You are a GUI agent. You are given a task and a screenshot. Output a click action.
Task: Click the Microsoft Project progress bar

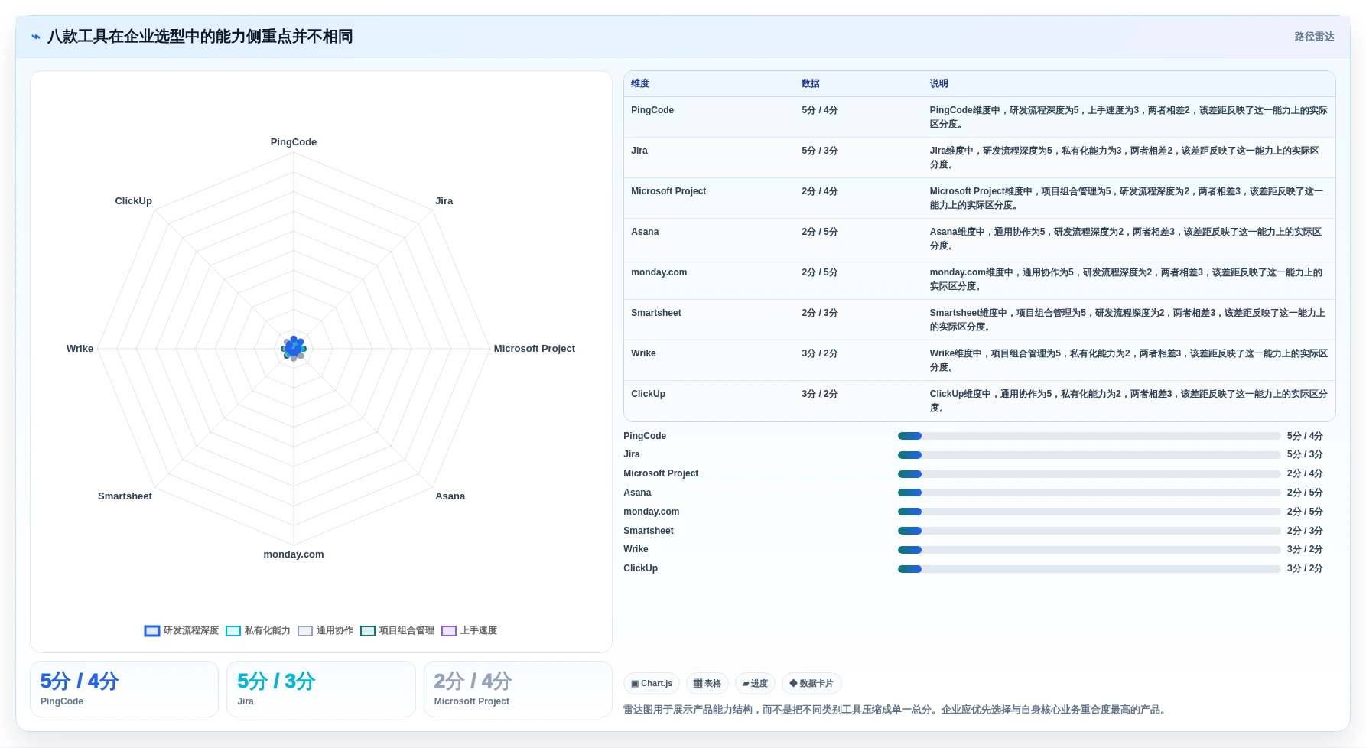[1089, 474]
